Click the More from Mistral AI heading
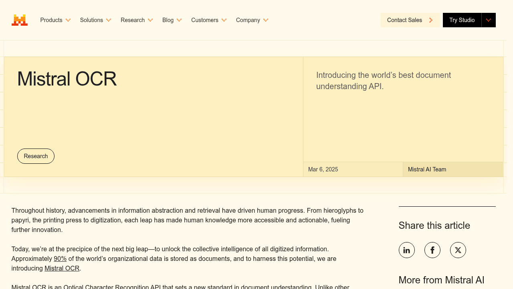Screen dimensions: 513x289 pos(442,280)
